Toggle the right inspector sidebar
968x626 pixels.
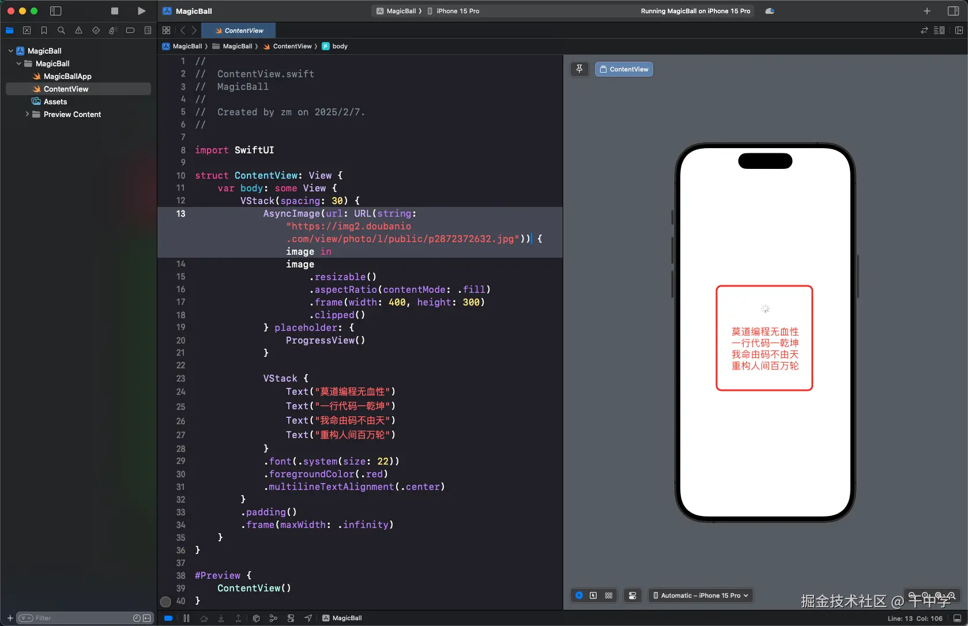click(x=953, y=11)
